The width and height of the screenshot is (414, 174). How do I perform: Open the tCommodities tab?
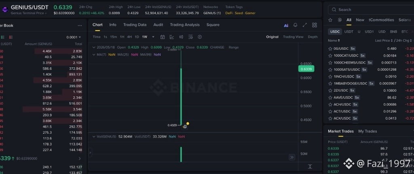pyautogui.click(x=381, y=20)
